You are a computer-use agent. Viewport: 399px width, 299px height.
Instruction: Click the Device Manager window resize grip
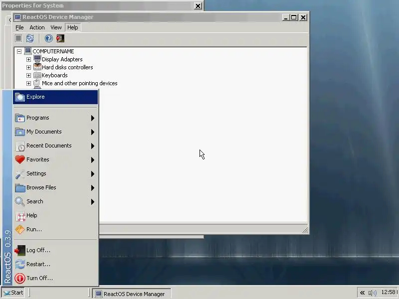[x=305, y=230]
